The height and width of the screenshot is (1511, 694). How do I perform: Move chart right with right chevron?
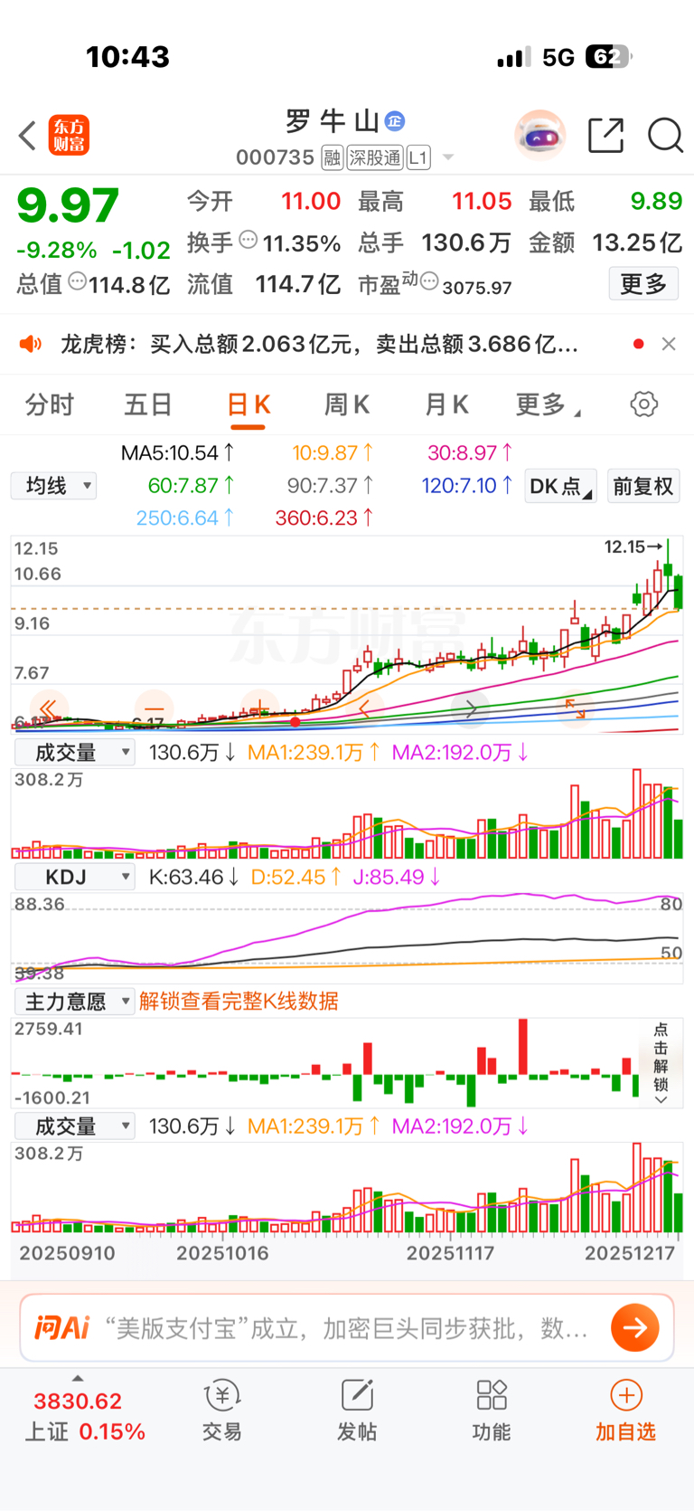tap(471, 708)
